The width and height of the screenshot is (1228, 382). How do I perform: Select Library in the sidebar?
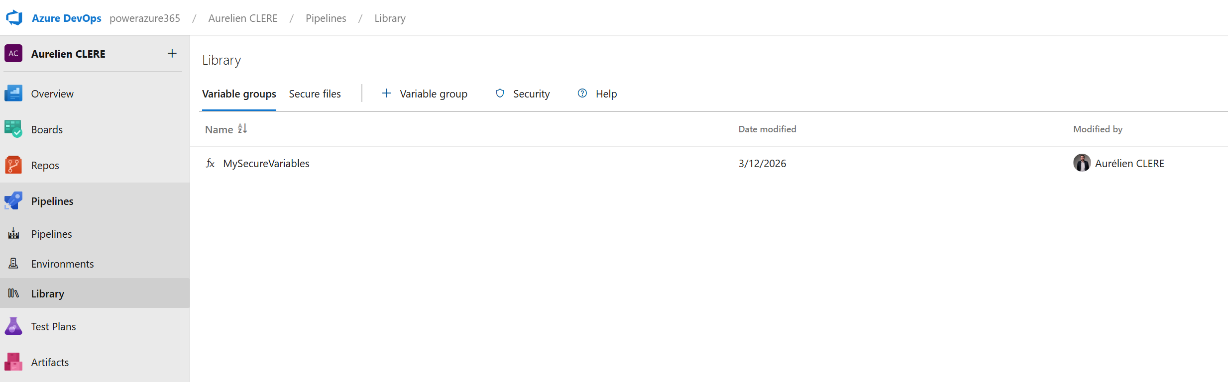(48, 294)
